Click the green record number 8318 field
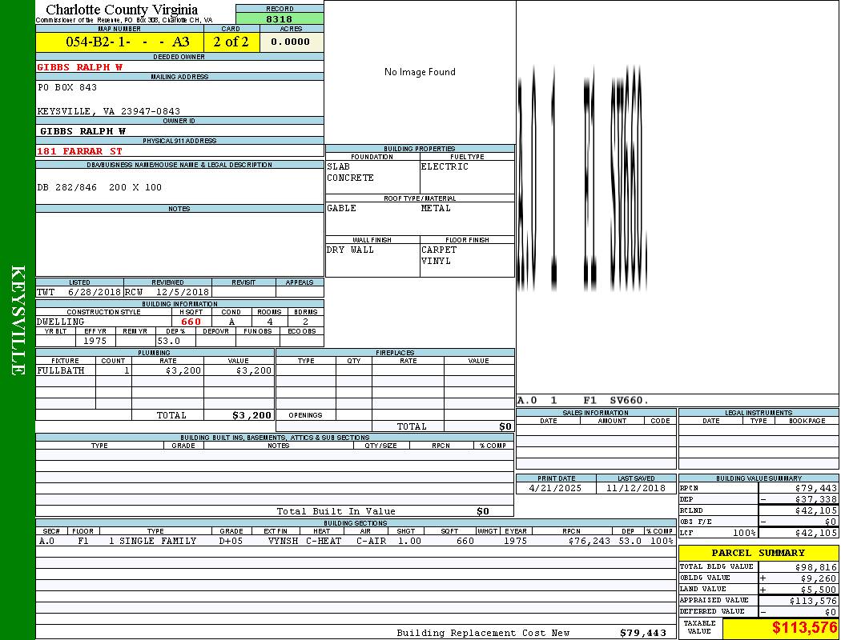This screenshot has width=841, height=640. (x=279, y=19)
